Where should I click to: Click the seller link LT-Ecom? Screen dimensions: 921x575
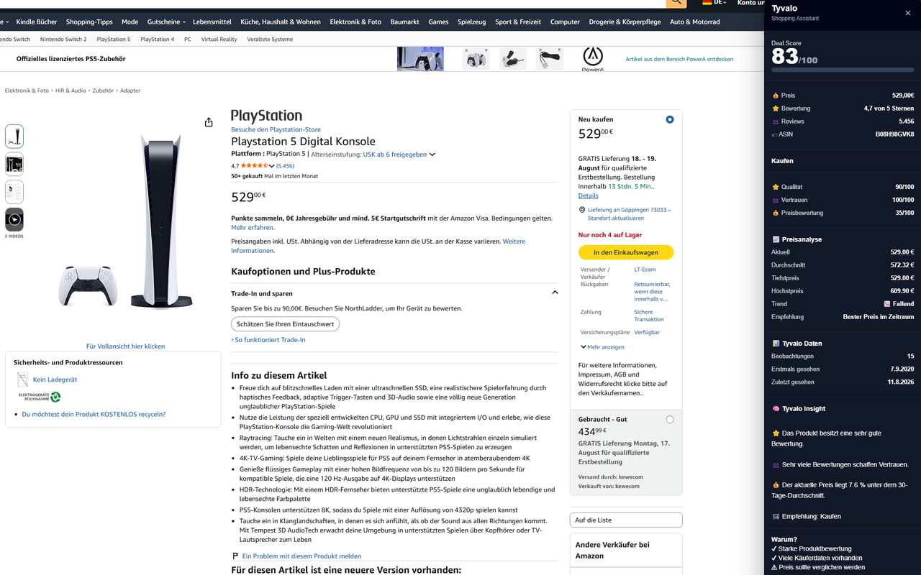[x=645, y=270]
